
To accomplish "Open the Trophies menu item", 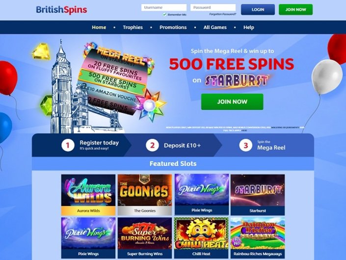I will 133,27.
